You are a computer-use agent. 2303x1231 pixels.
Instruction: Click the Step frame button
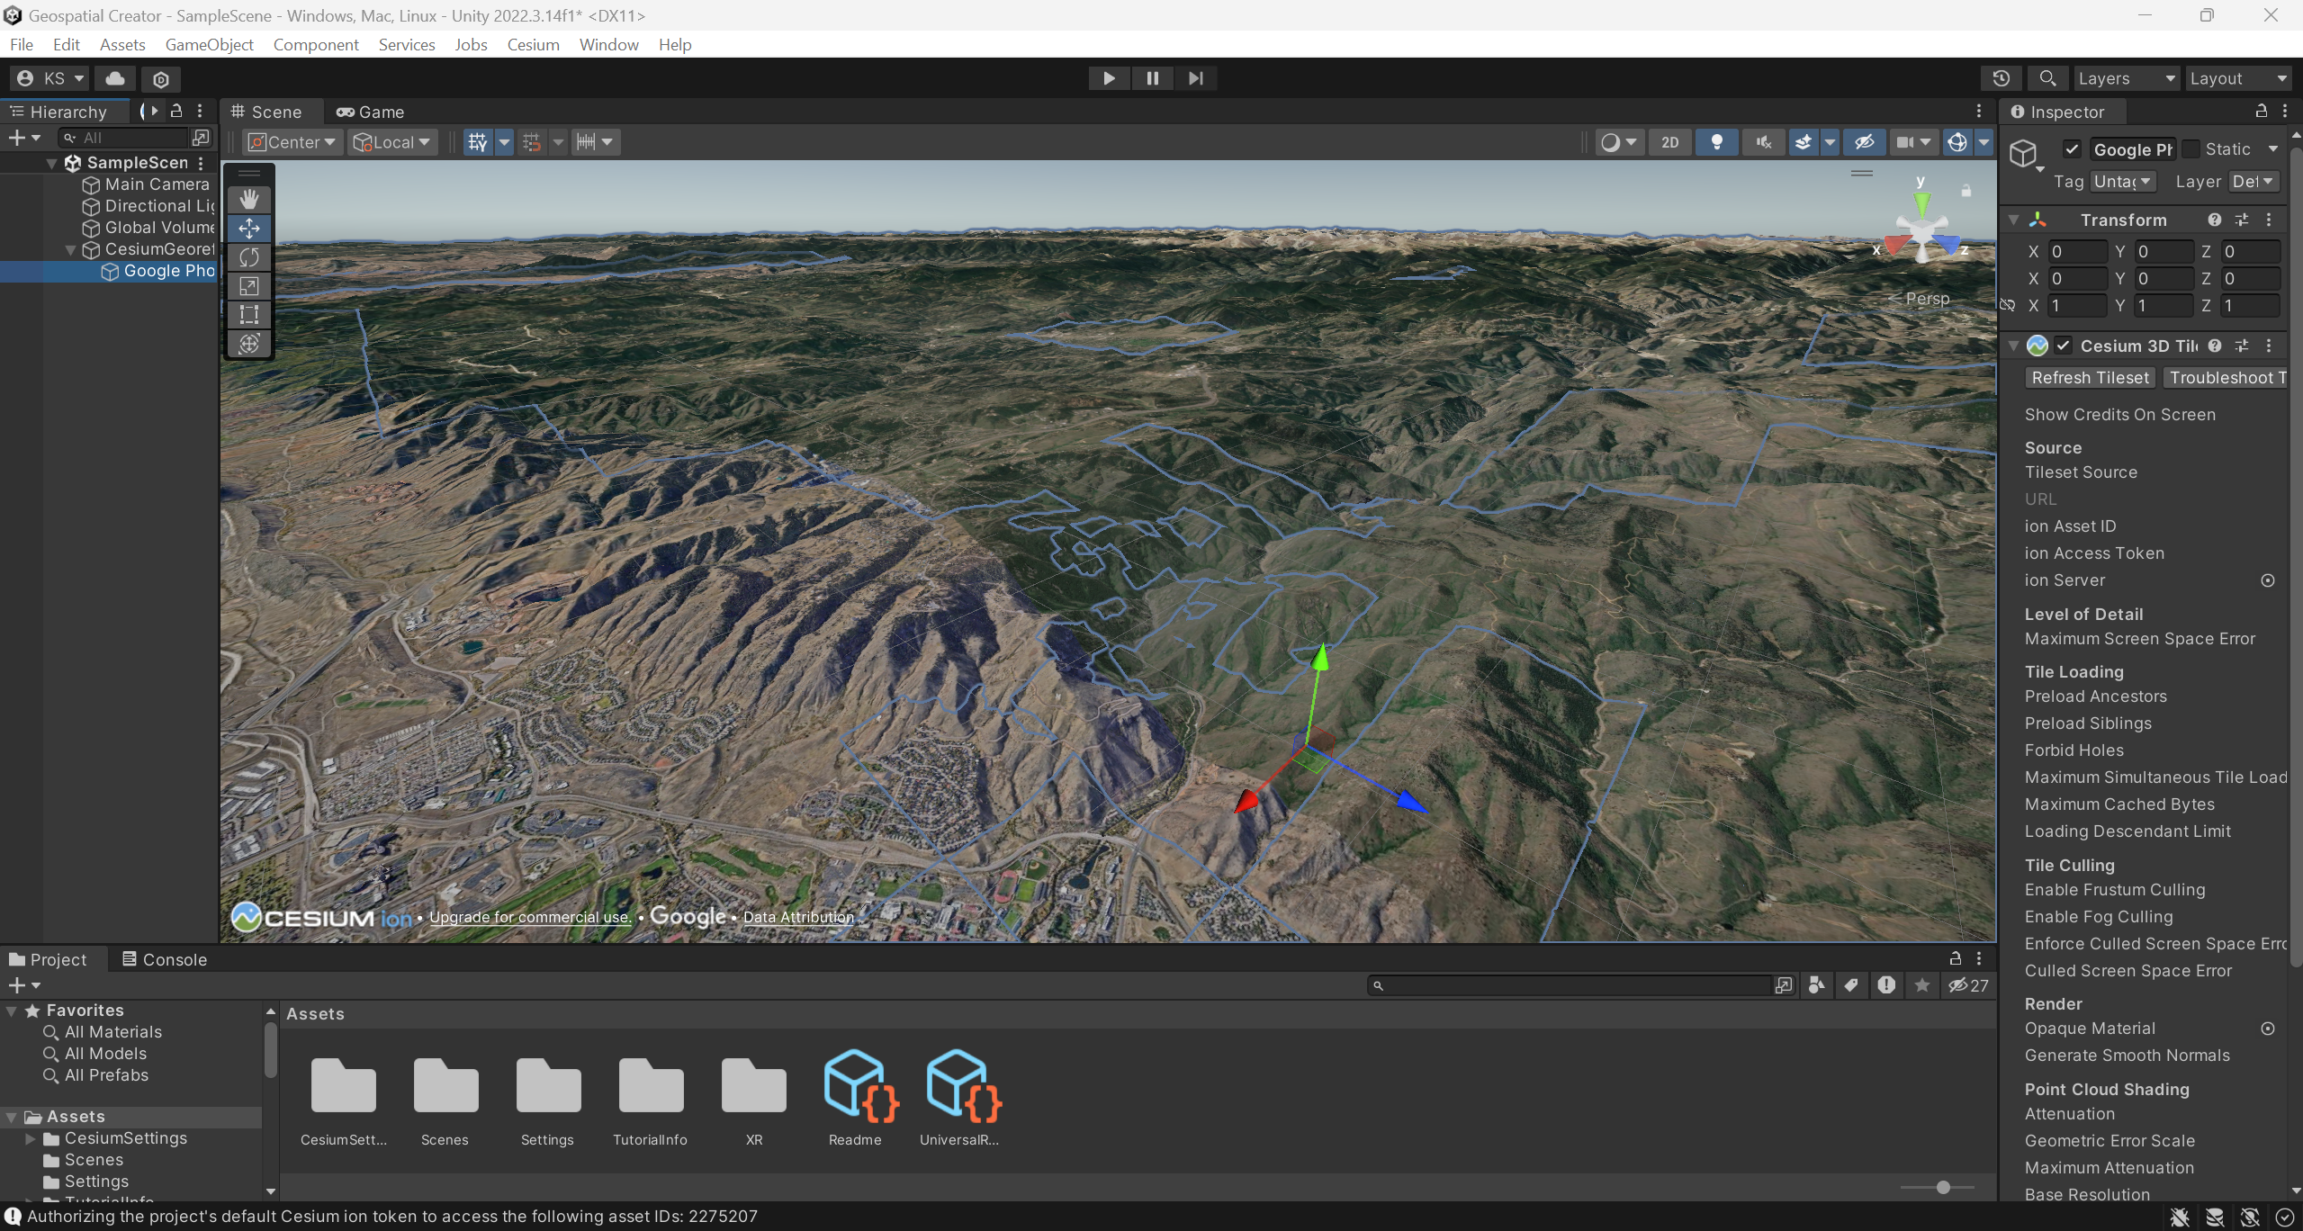coord(1195,78)
